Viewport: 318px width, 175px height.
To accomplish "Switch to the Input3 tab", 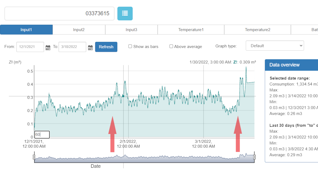I will point(131,30).
